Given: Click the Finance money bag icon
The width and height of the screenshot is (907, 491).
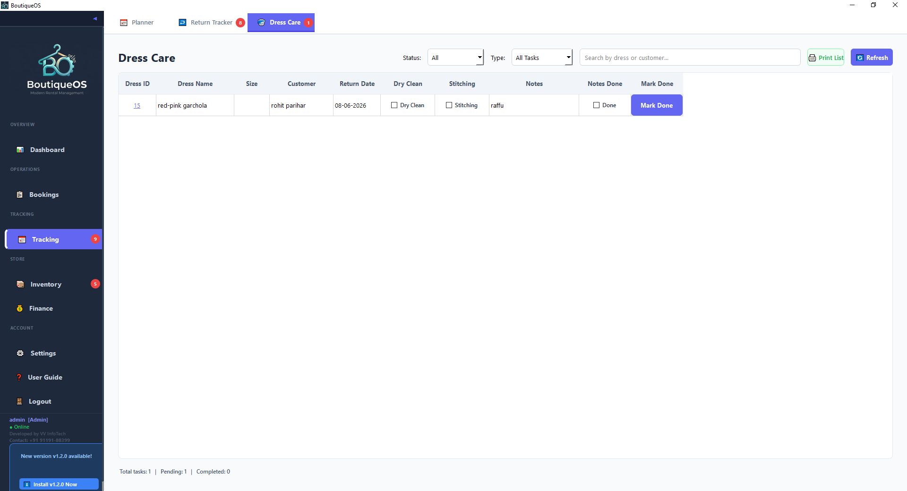Looking at the screenshot, I should click(x=20, y=308).
